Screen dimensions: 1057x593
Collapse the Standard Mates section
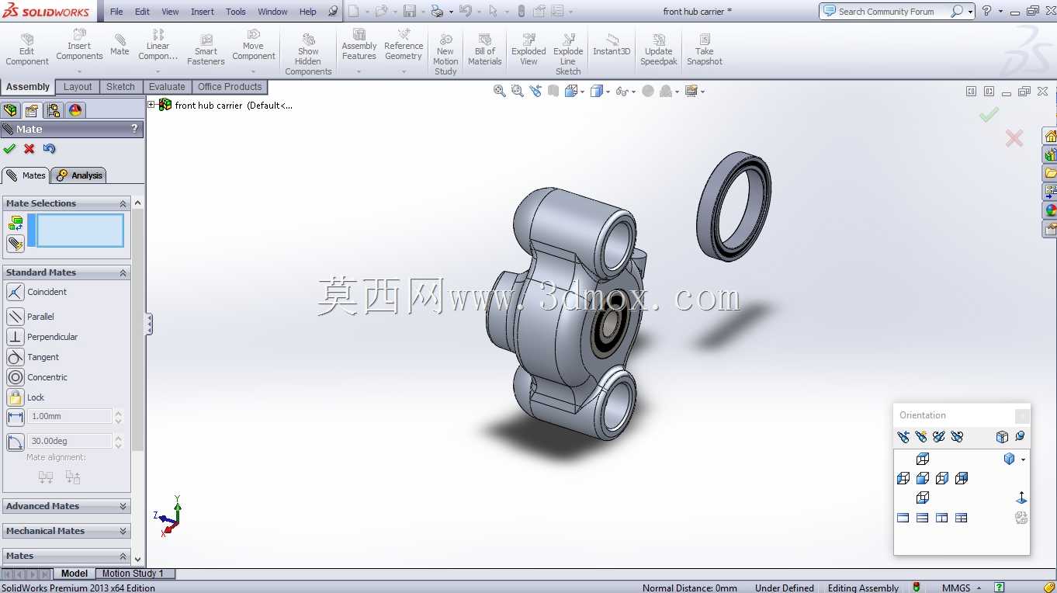pyautogui.click(x=123, y=272)
